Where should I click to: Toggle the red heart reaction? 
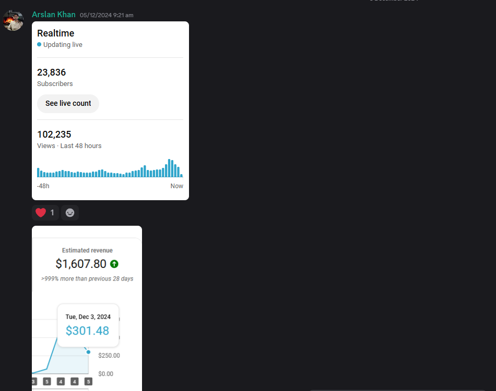(45, 213)
